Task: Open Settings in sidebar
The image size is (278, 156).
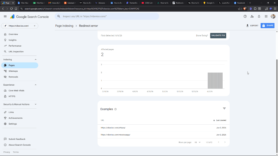Action: point(20,124)
